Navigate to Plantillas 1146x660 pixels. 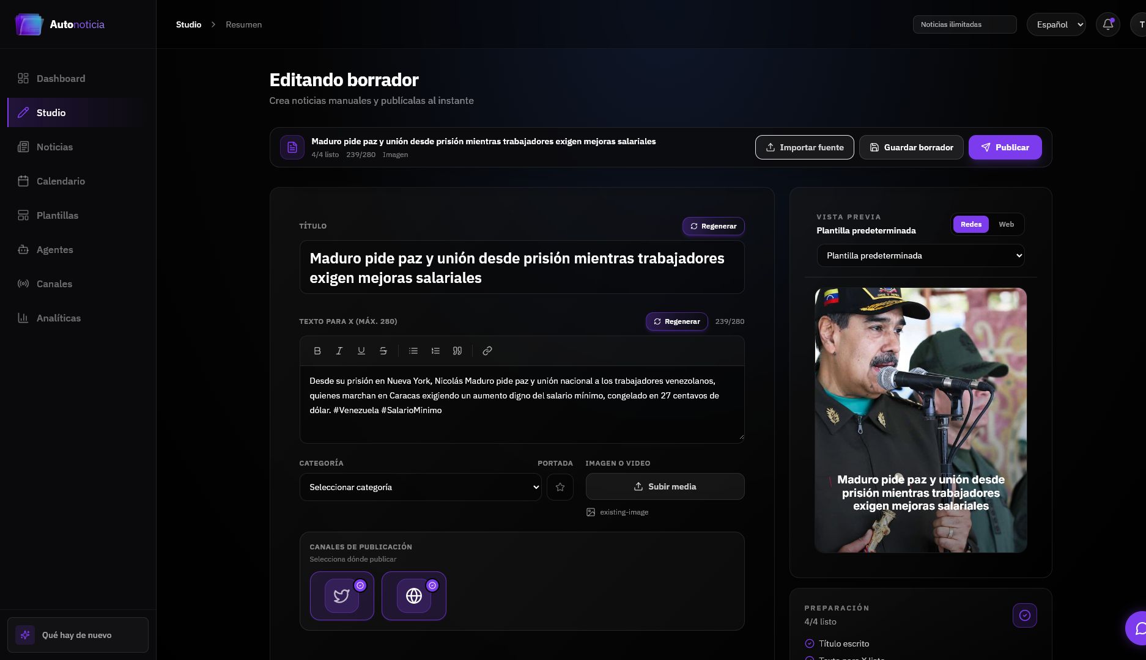pyautogui.click(x=78, y=215)
